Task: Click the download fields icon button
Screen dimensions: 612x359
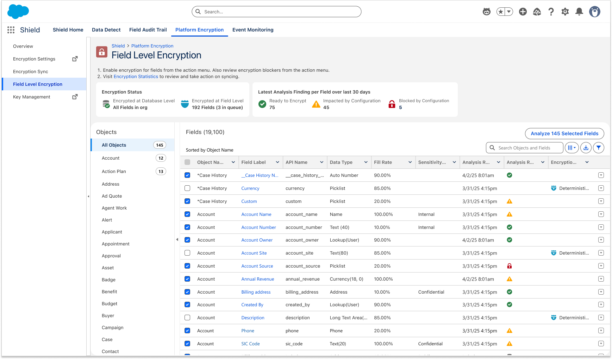Action: [x=586, y=148]
